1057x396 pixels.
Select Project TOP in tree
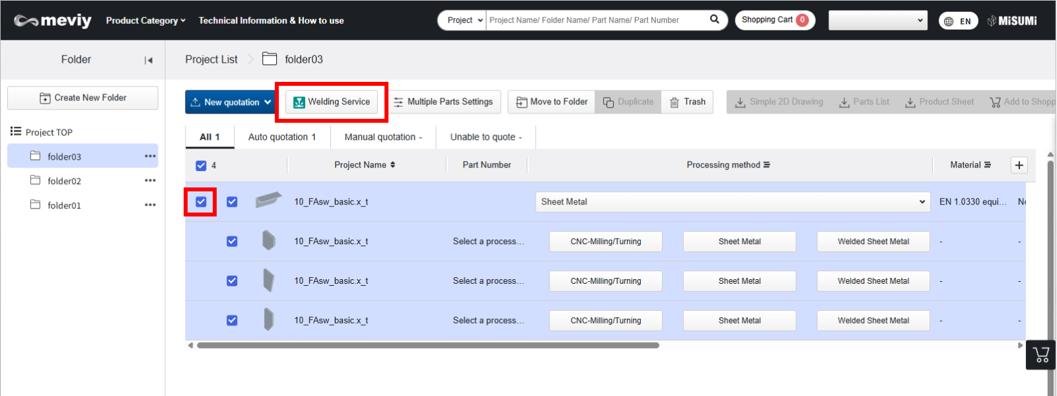49,132
